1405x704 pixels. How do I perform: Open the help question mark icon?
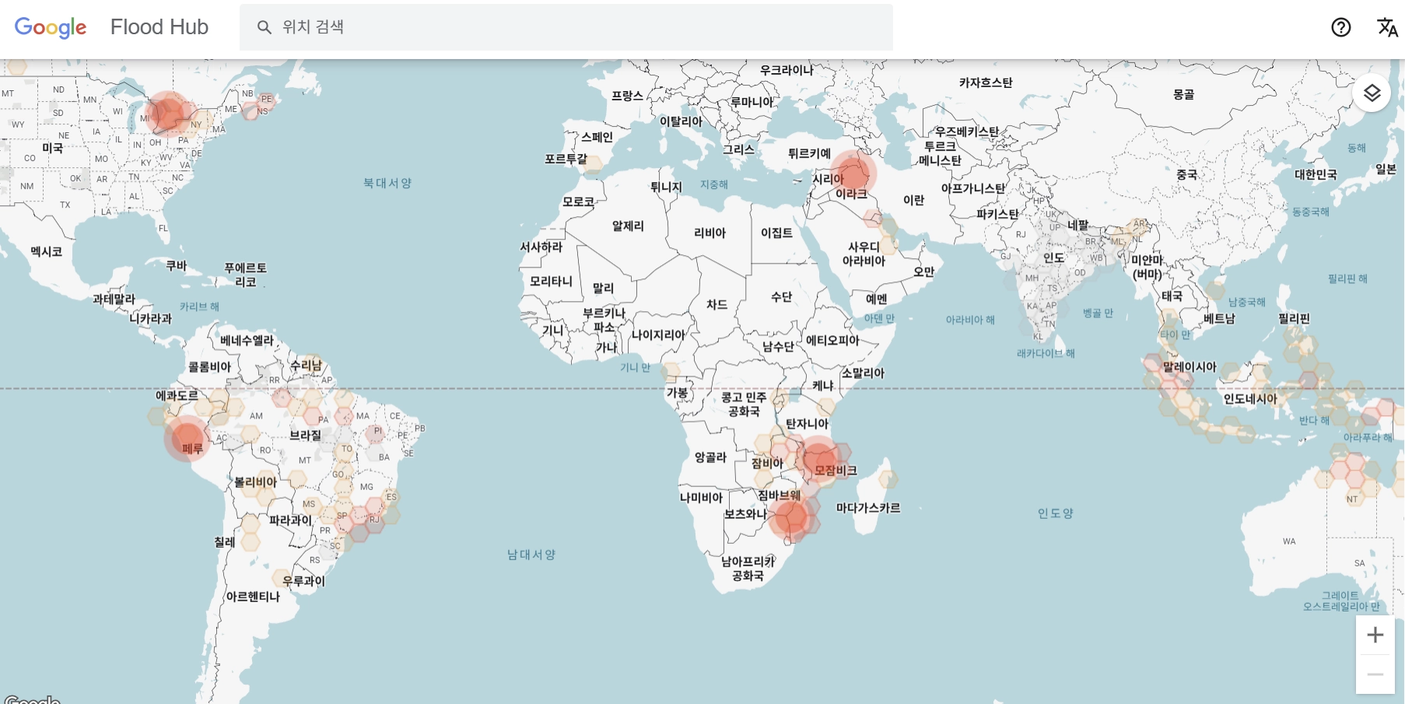point(1340,27)
